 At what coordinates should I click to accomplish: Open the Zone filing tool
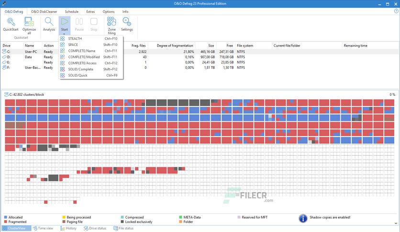pos(111,22)
